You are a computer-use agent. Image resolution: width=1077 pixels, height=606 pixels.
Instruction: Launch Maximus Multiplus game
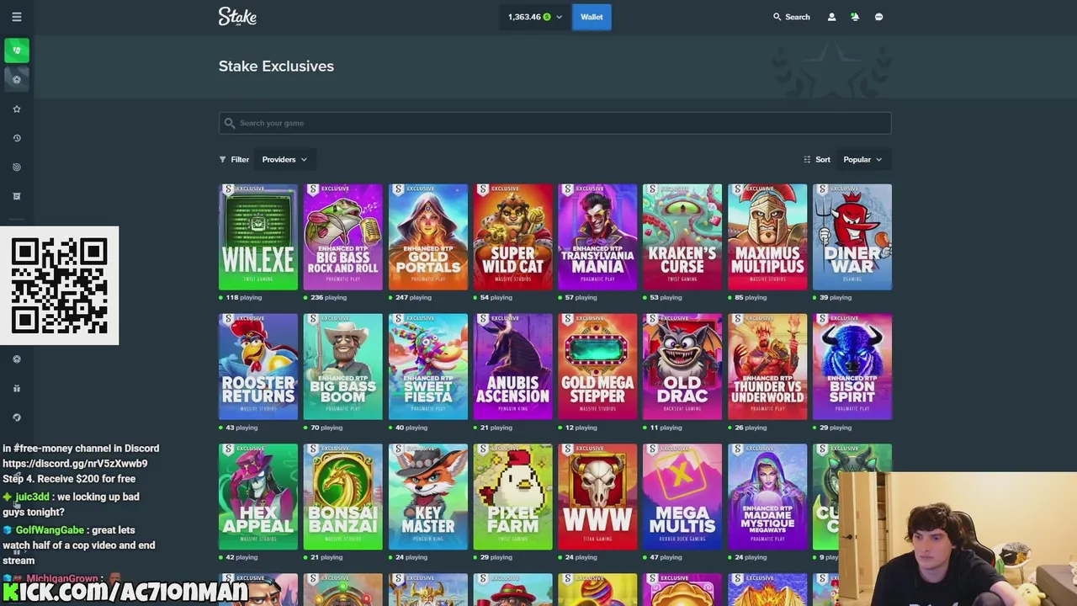click(x=767, y=237)
